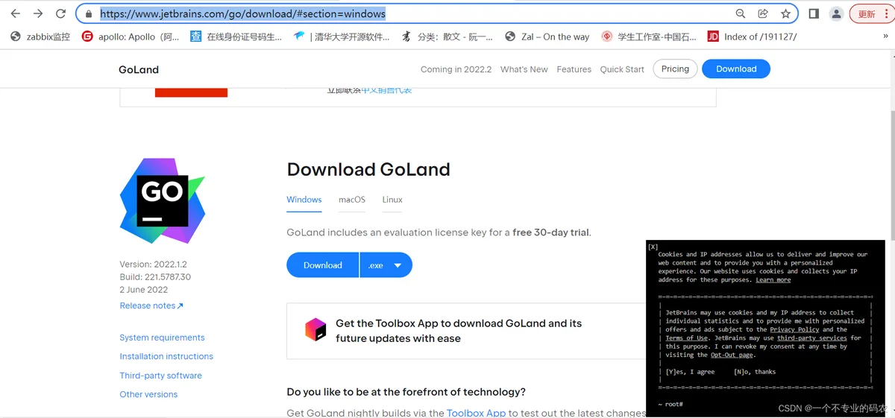The width and height of the screenshot is (895, 418).
Task: Click the share page icon in address bar
Action: 763,13
